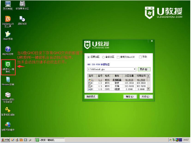Select the C: drive row in partition list
Image resolution: width=191 pixels, height=143 pixels.
point(117,80)
